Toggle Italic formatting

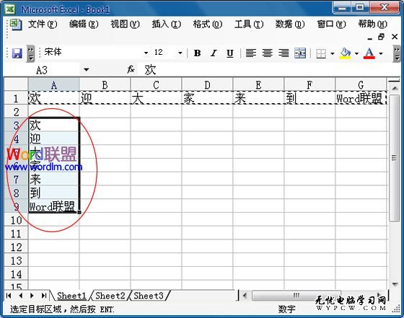click(214, 53)
